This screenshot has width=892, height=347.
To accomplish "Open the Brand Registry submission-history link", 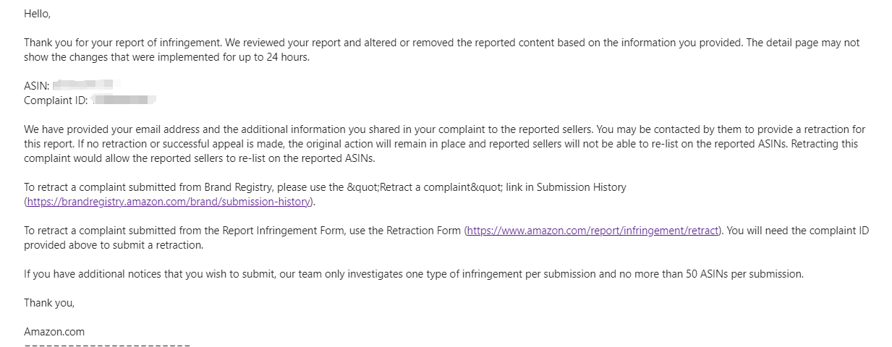I will pos(169,202).
